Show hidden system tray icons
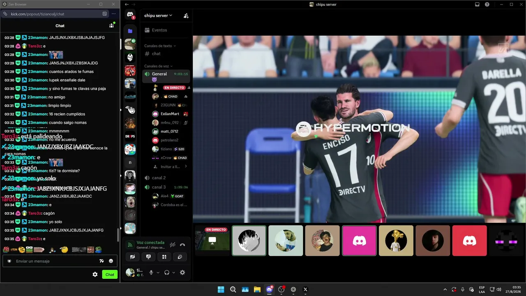The image size is (526, 296). 444,289
